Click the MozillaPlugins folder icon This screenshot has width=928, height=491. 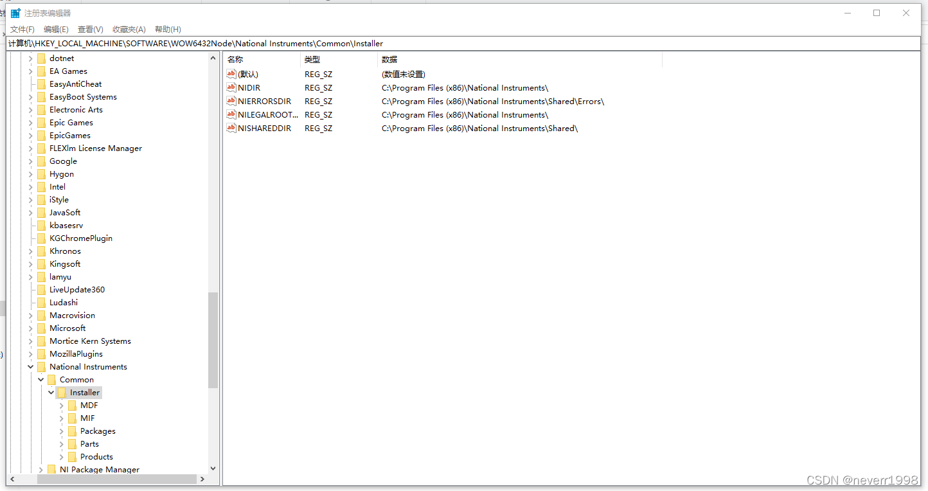[42, 354]
